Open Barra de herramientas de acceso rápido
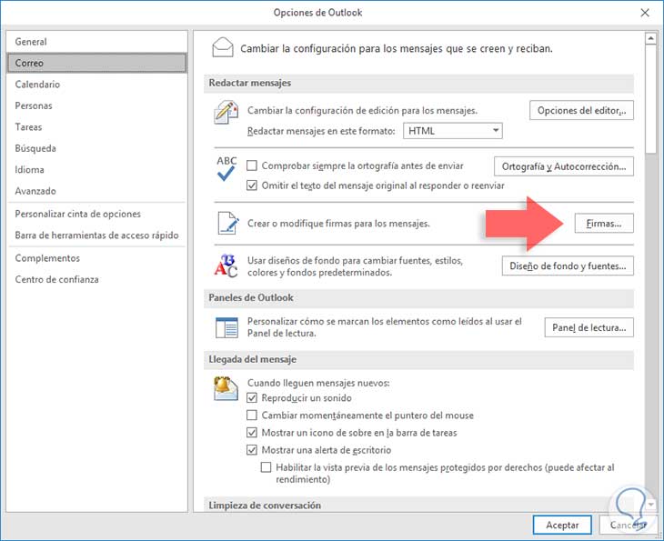This screenshot has width=664, height=541. pos(96,235)
